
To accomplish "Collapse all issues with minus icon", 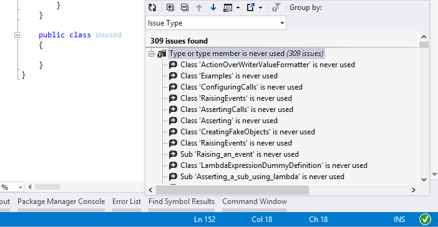I will (185, 7).
